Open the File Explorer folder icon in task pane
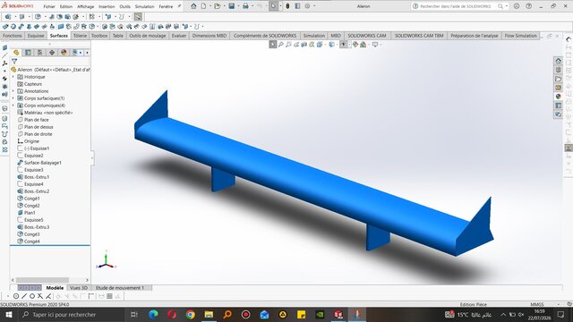This screenshot has height=322, width=573. (558, 79)
